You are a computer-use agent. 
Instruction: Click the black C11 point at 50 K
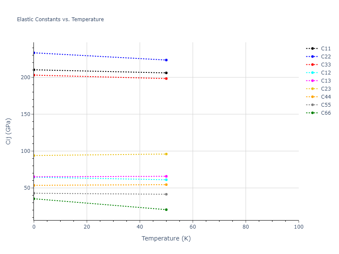coord(166,73)
